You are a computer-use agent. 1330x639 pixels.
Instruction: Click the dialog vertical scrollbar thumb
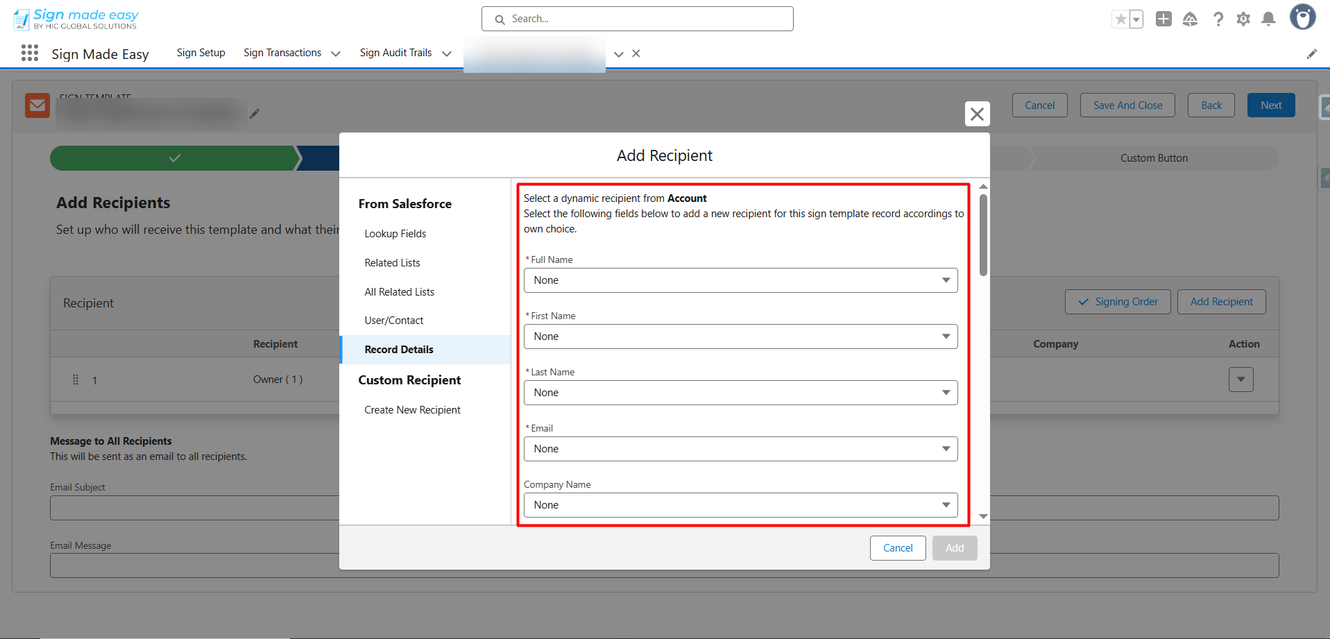[983, 235]
